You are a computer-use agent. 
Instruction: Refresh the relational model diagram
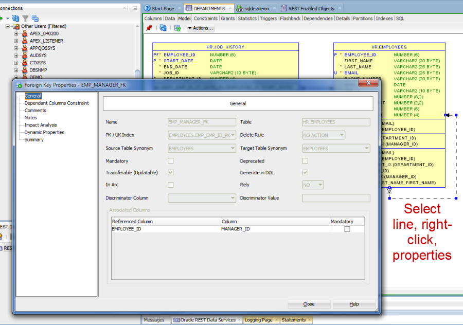point(163,28)
